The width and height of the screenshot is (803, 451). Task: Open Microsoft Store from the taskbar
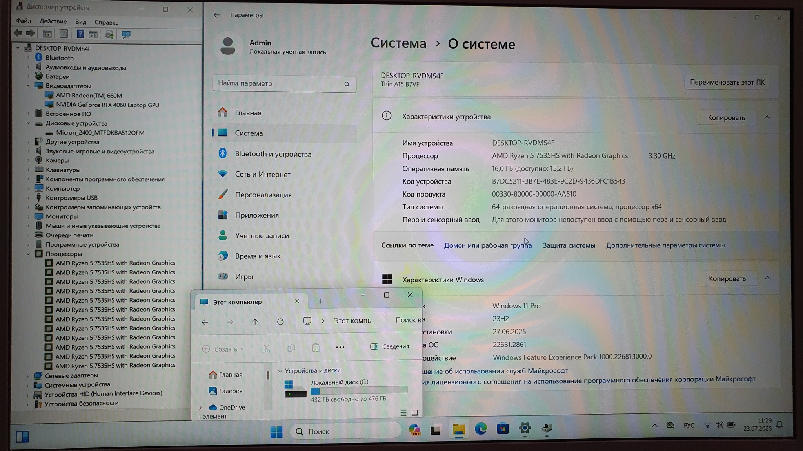(x=503, y=429)
